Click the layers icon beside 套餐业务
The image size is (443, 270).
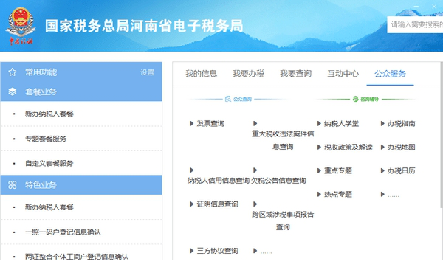[12, 91]
